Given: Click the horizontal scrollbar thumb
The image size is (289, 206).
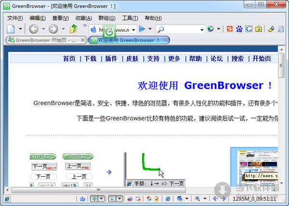Looking at the screenshot, I should (99, 190).
